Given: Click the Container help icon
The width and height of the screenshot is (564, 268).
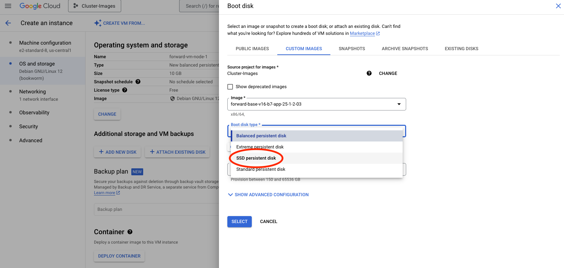Looking at the screenshot, I should pos(130,232).
